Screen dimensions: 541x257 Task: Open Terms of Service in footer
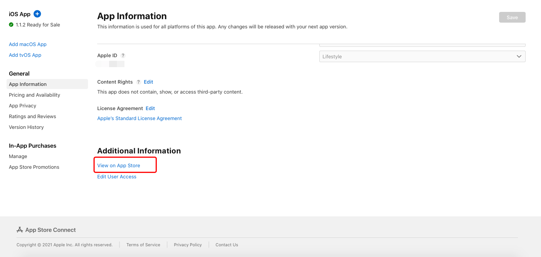tap(143, 245)
